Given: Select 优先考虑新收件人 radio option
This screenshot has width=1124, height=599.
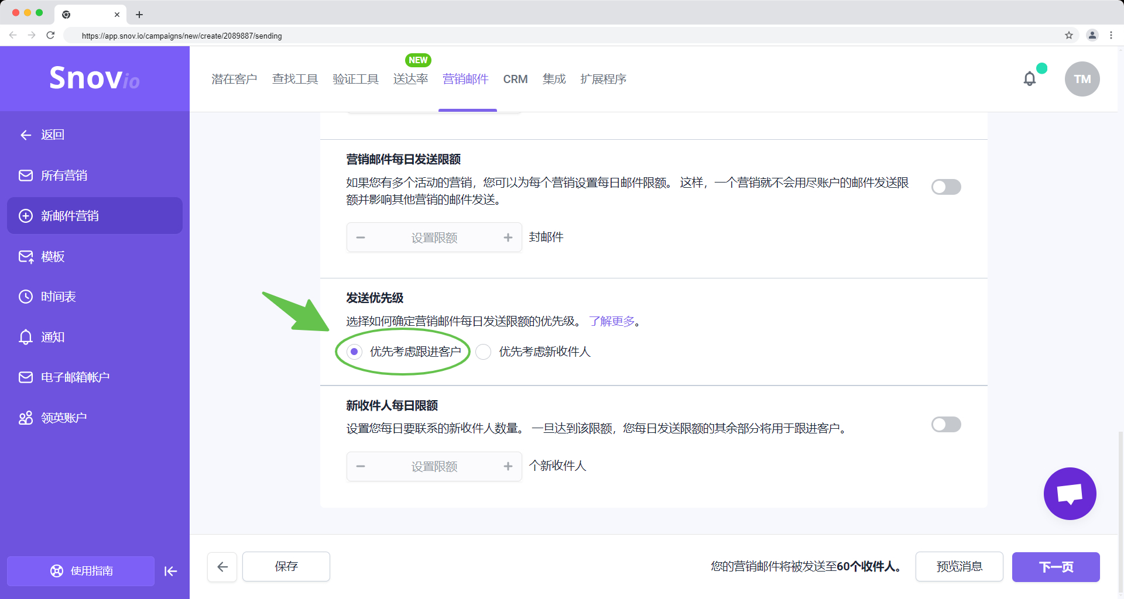Looking at the screenshot, I should (x=484, y=352).
